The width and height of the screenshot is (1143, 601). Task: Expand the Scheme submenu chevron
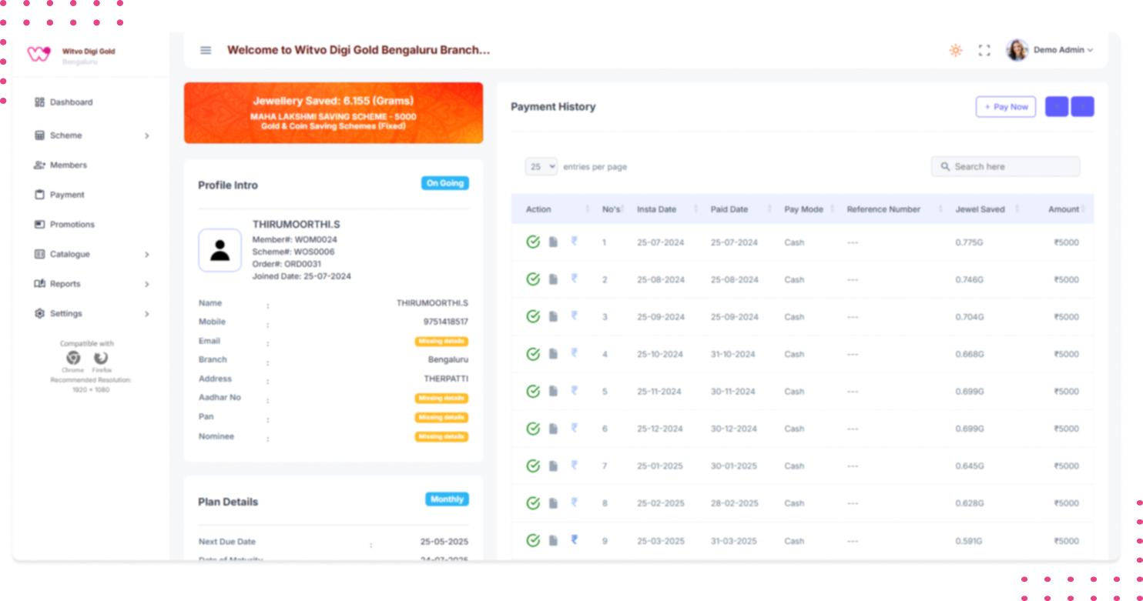tap(146, 136)
